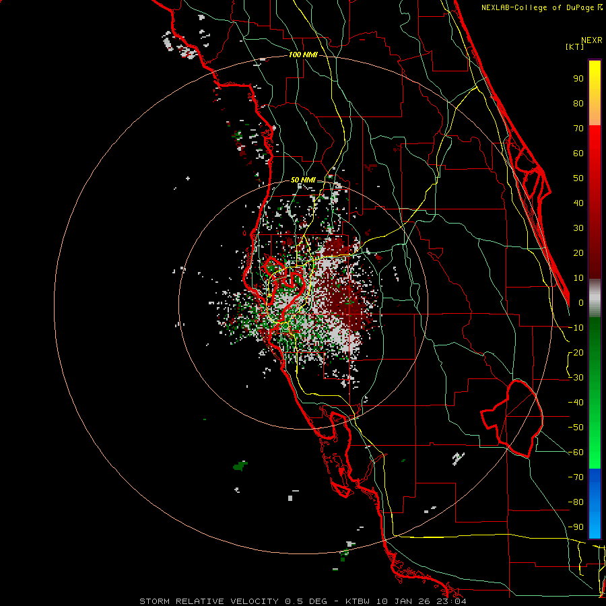Click the 30 value on the velocity scale
Screen dimensions: 606x606
[x=578, y=228]
